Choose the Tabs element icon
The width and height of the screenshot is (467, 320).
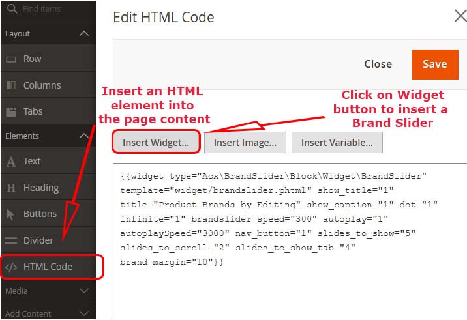point(11,111)
